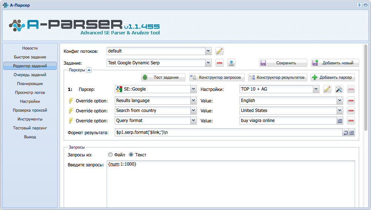The height and width of the screenshot is (210, 371).
Task: Open Конструктор запросов
Action: coord(217,77)
